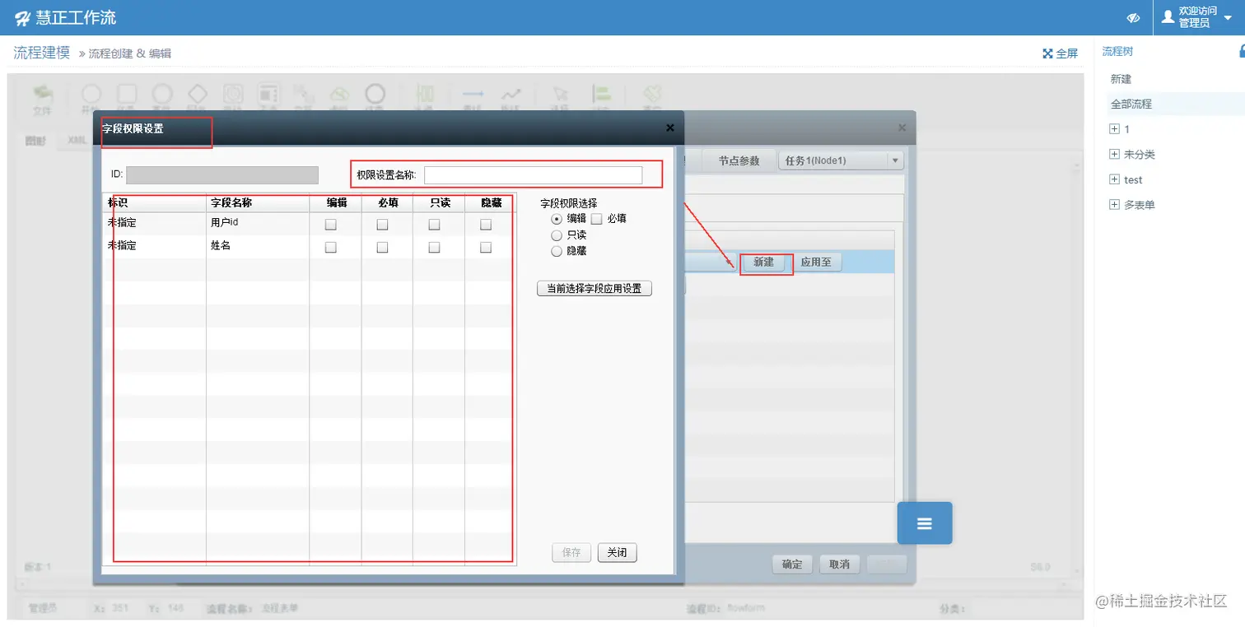Select the align 对齐 toolbar icon
1245x627 pixels.
[602, 94]
